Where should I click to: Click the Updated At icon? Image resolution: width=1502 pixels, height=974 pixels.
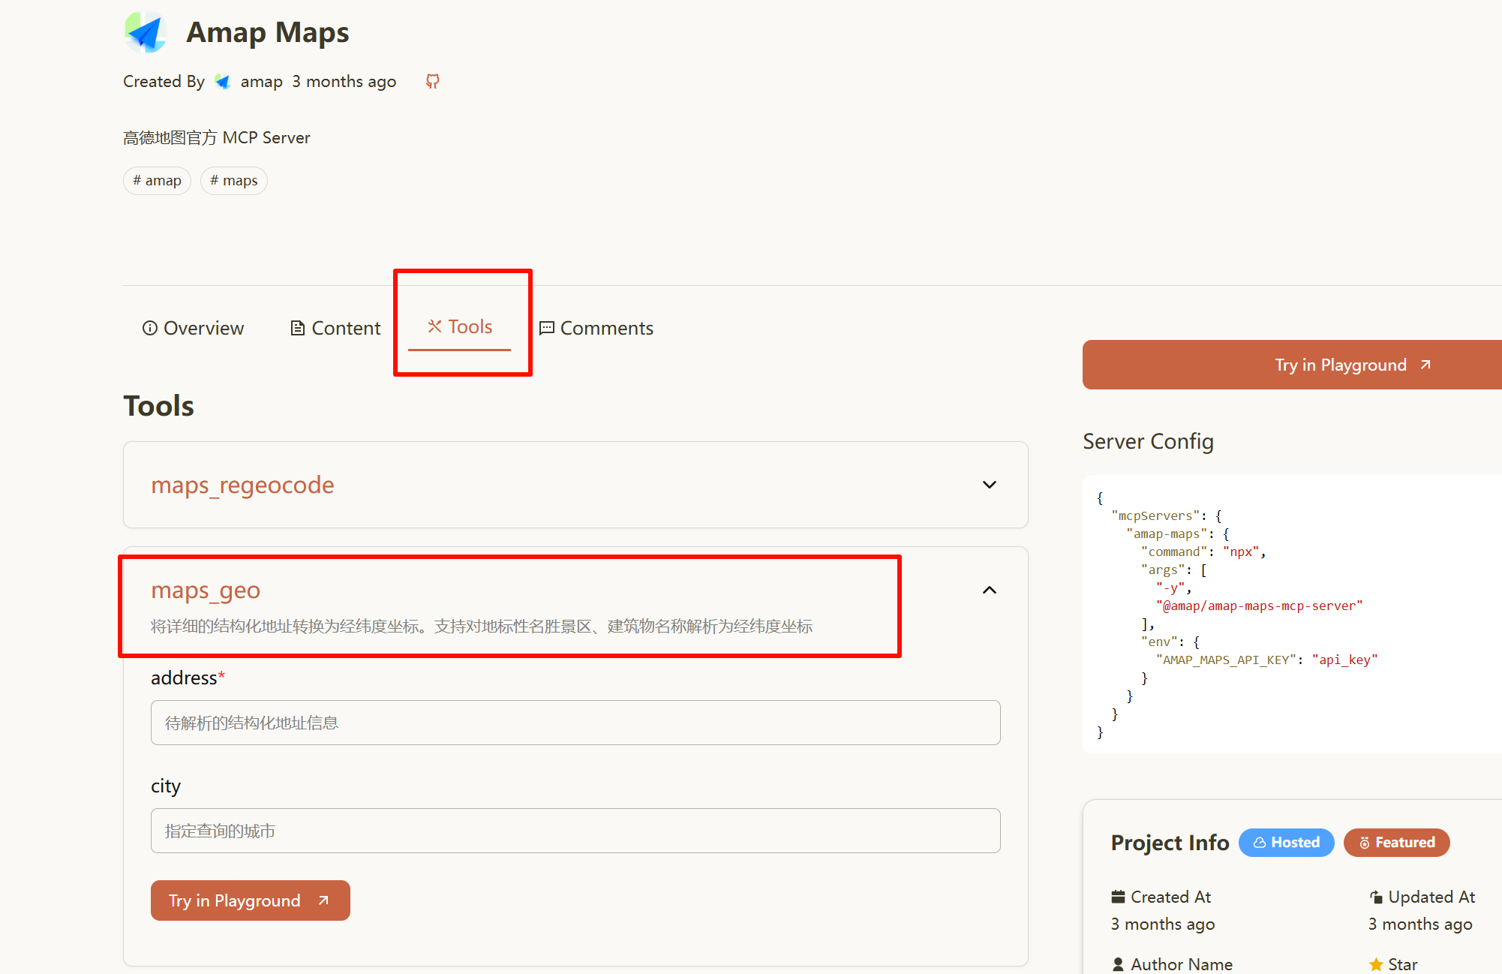1376,897
